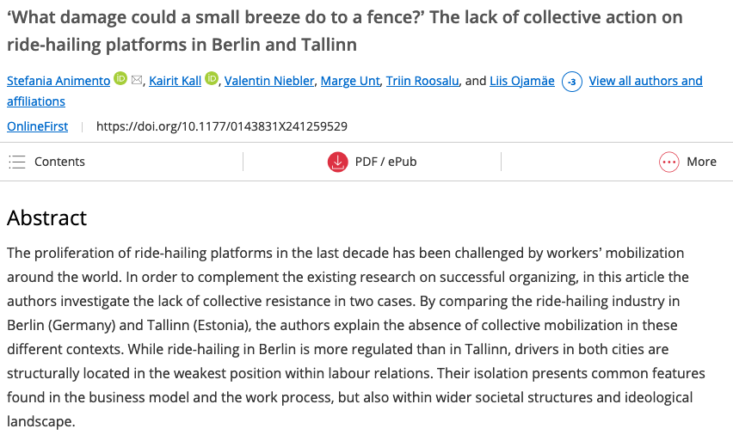
Task: Open Valentin Niebler author link
Action: (x=269, y=81)
